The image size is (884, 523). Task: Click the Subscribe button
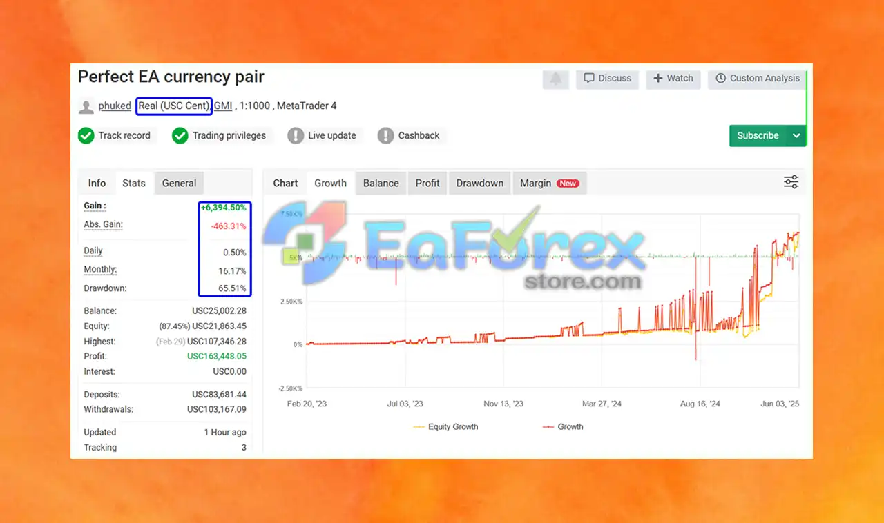(758, 136)
